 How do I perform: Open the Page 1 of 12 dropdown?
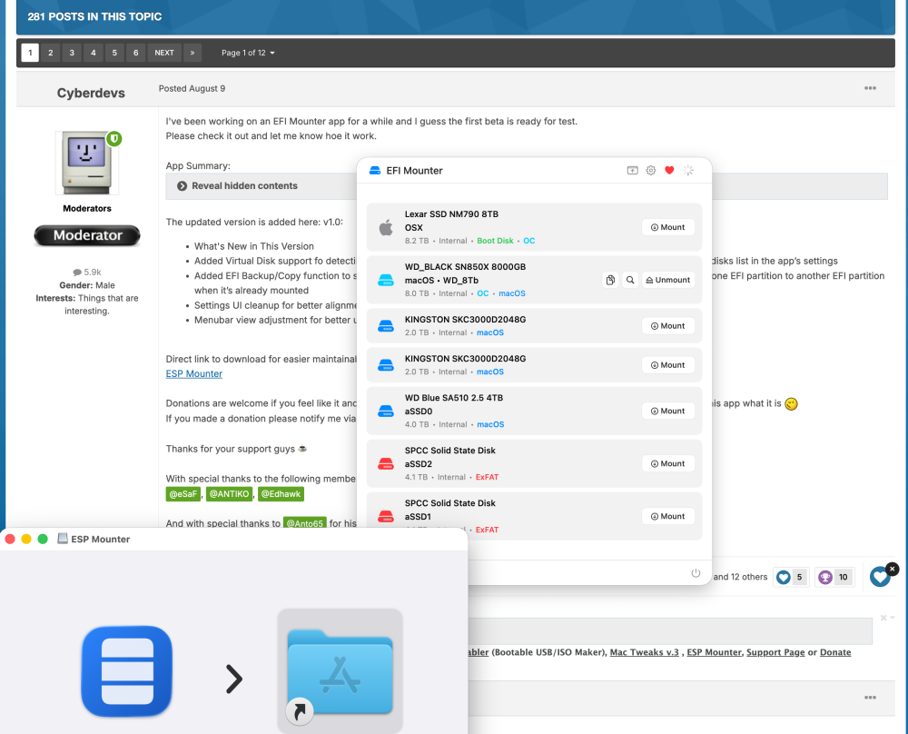pyautogui.click(x=248, y=53)
